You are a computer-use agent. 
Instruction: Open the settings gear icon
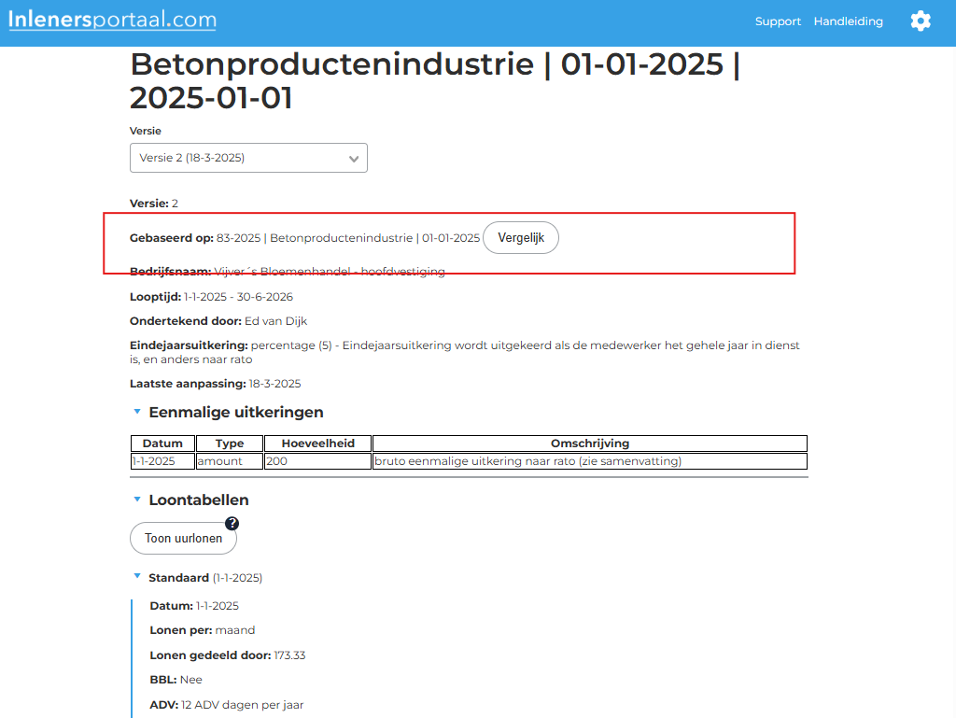click(x=921, y=21)
